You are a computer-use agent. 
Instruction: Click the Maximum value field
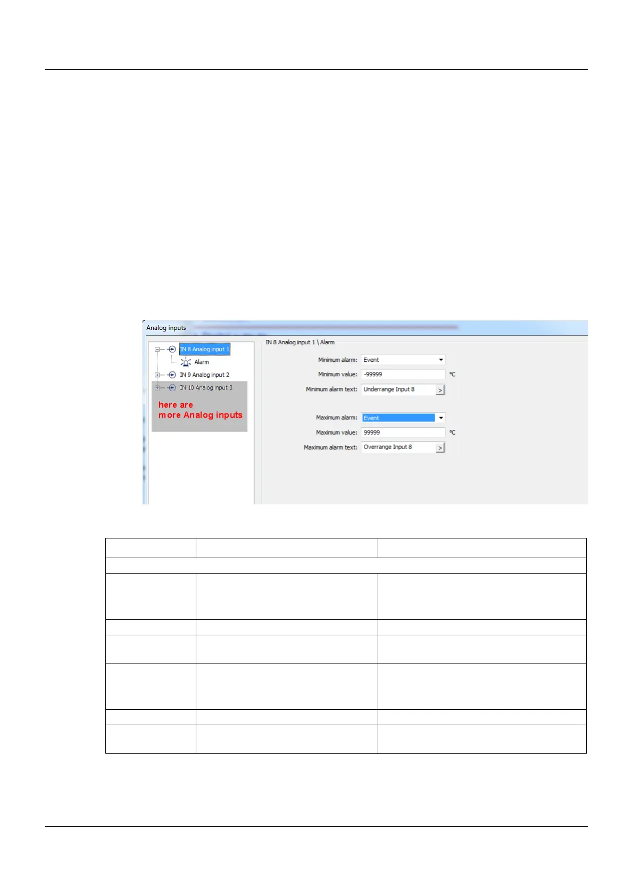[x=403, y=433]
